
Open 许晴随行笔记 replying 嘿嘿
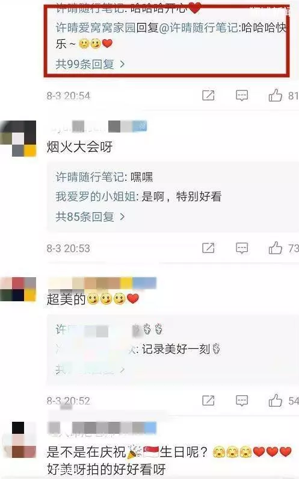[x=90, y=177]
